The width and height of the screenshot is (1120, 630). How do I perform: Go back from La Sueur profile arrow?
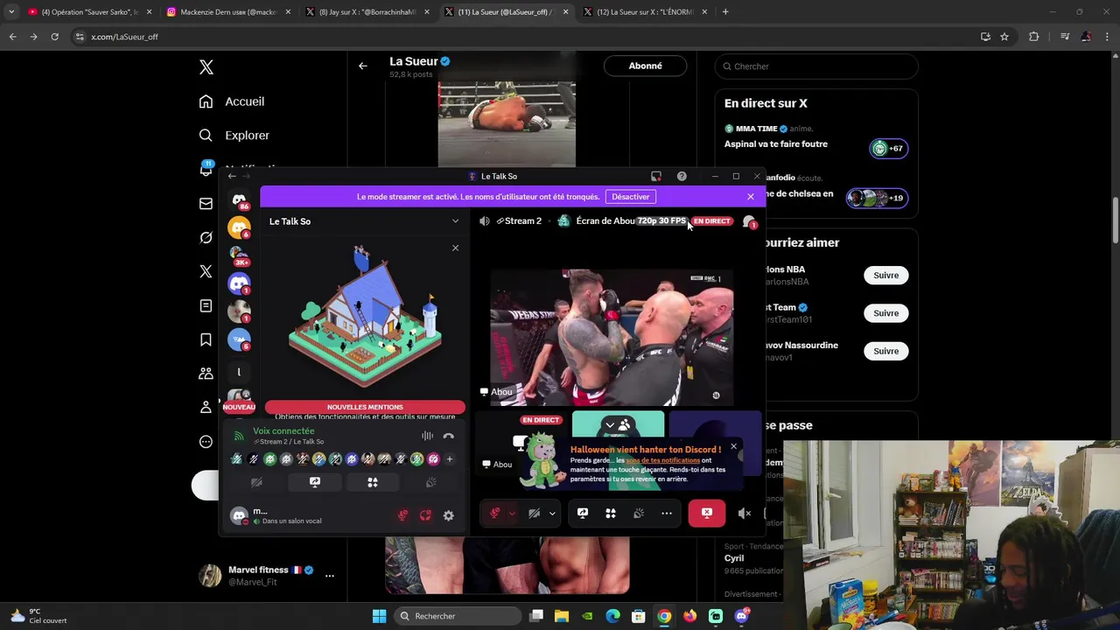coord(362,66)
